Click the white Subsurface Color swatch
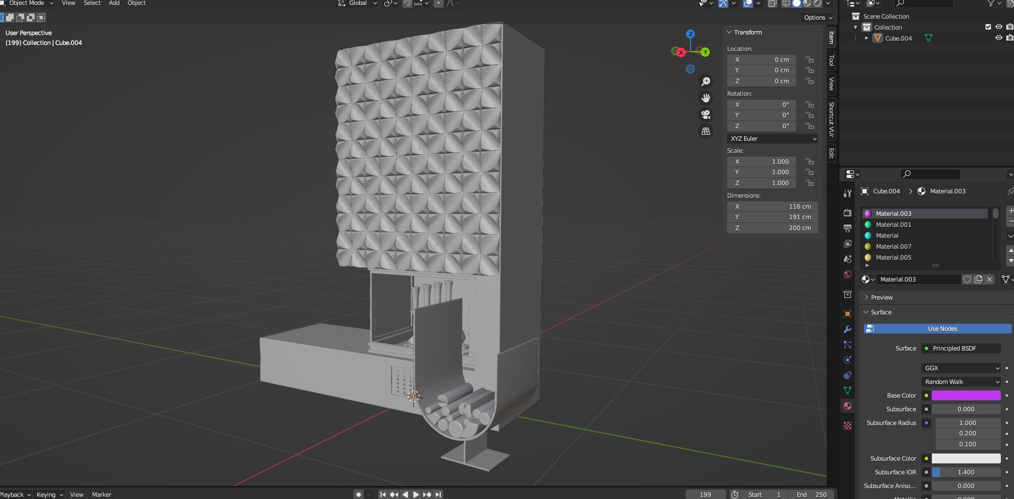The width and height of the screenshot is (1014, 499). point(966,458)
